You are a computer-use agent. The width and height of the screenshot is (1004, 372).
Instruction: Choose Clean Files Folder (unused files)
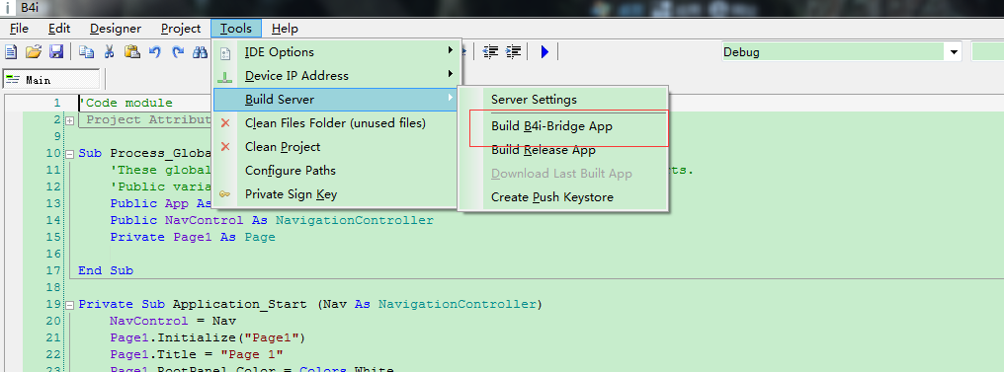[x=336, y=123]
